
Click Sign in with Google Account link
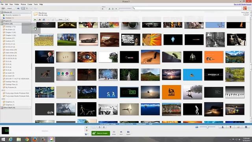(x=243, y=4)
